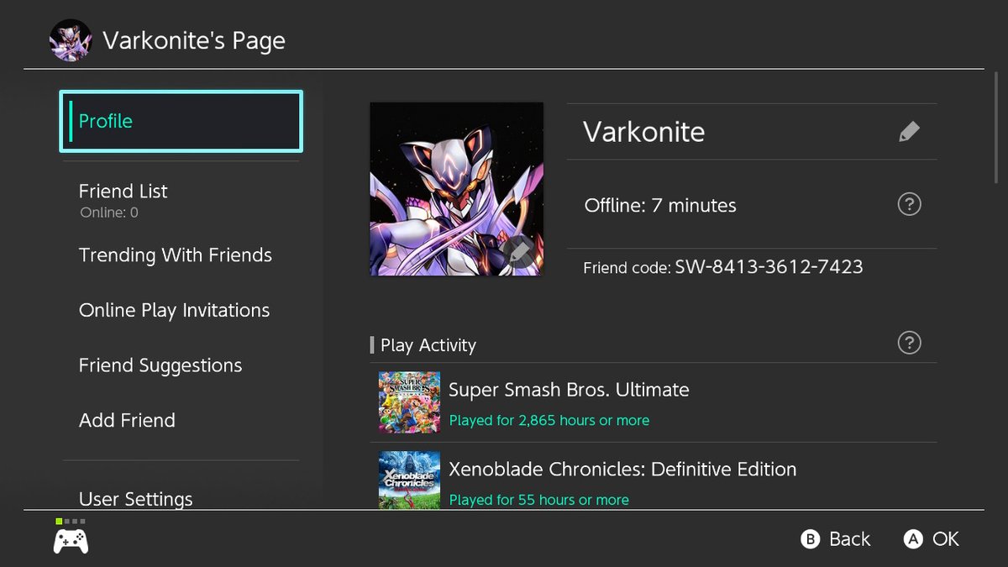Open the help icon next to Offline status

[909, 204]
